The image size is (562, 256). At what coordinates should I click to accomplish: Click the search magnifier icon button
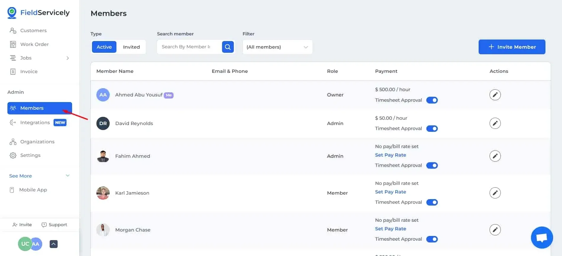[228, 47]
